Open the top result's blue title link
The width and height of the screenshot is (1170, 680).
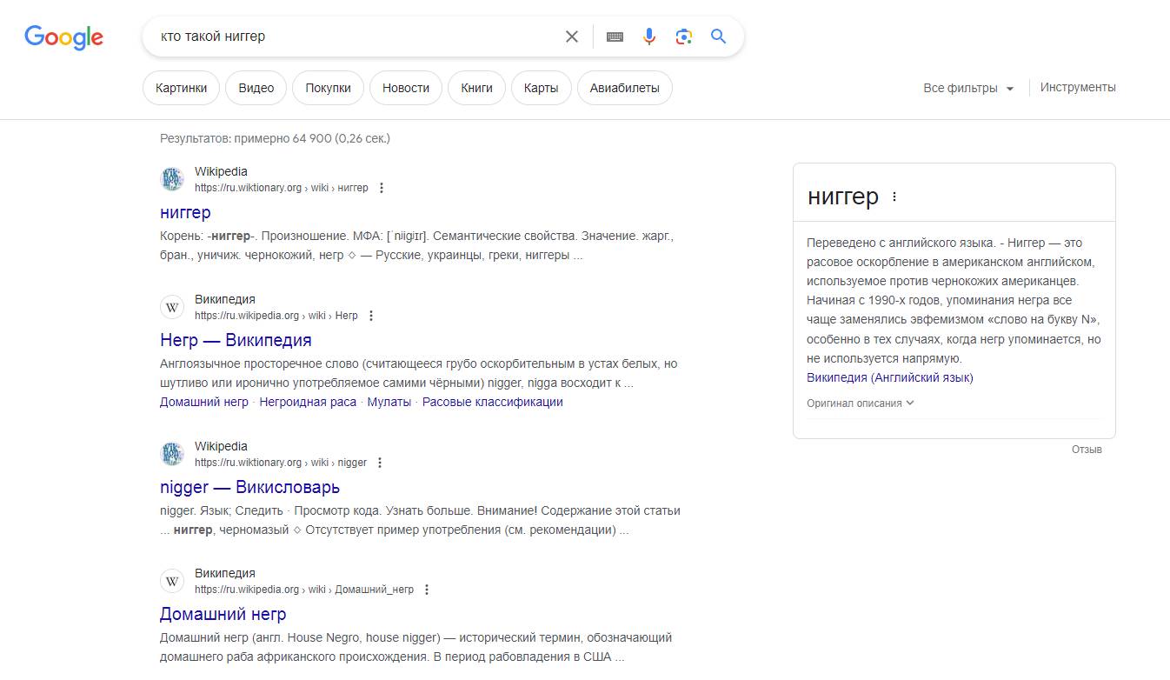(x=185, y=212)
